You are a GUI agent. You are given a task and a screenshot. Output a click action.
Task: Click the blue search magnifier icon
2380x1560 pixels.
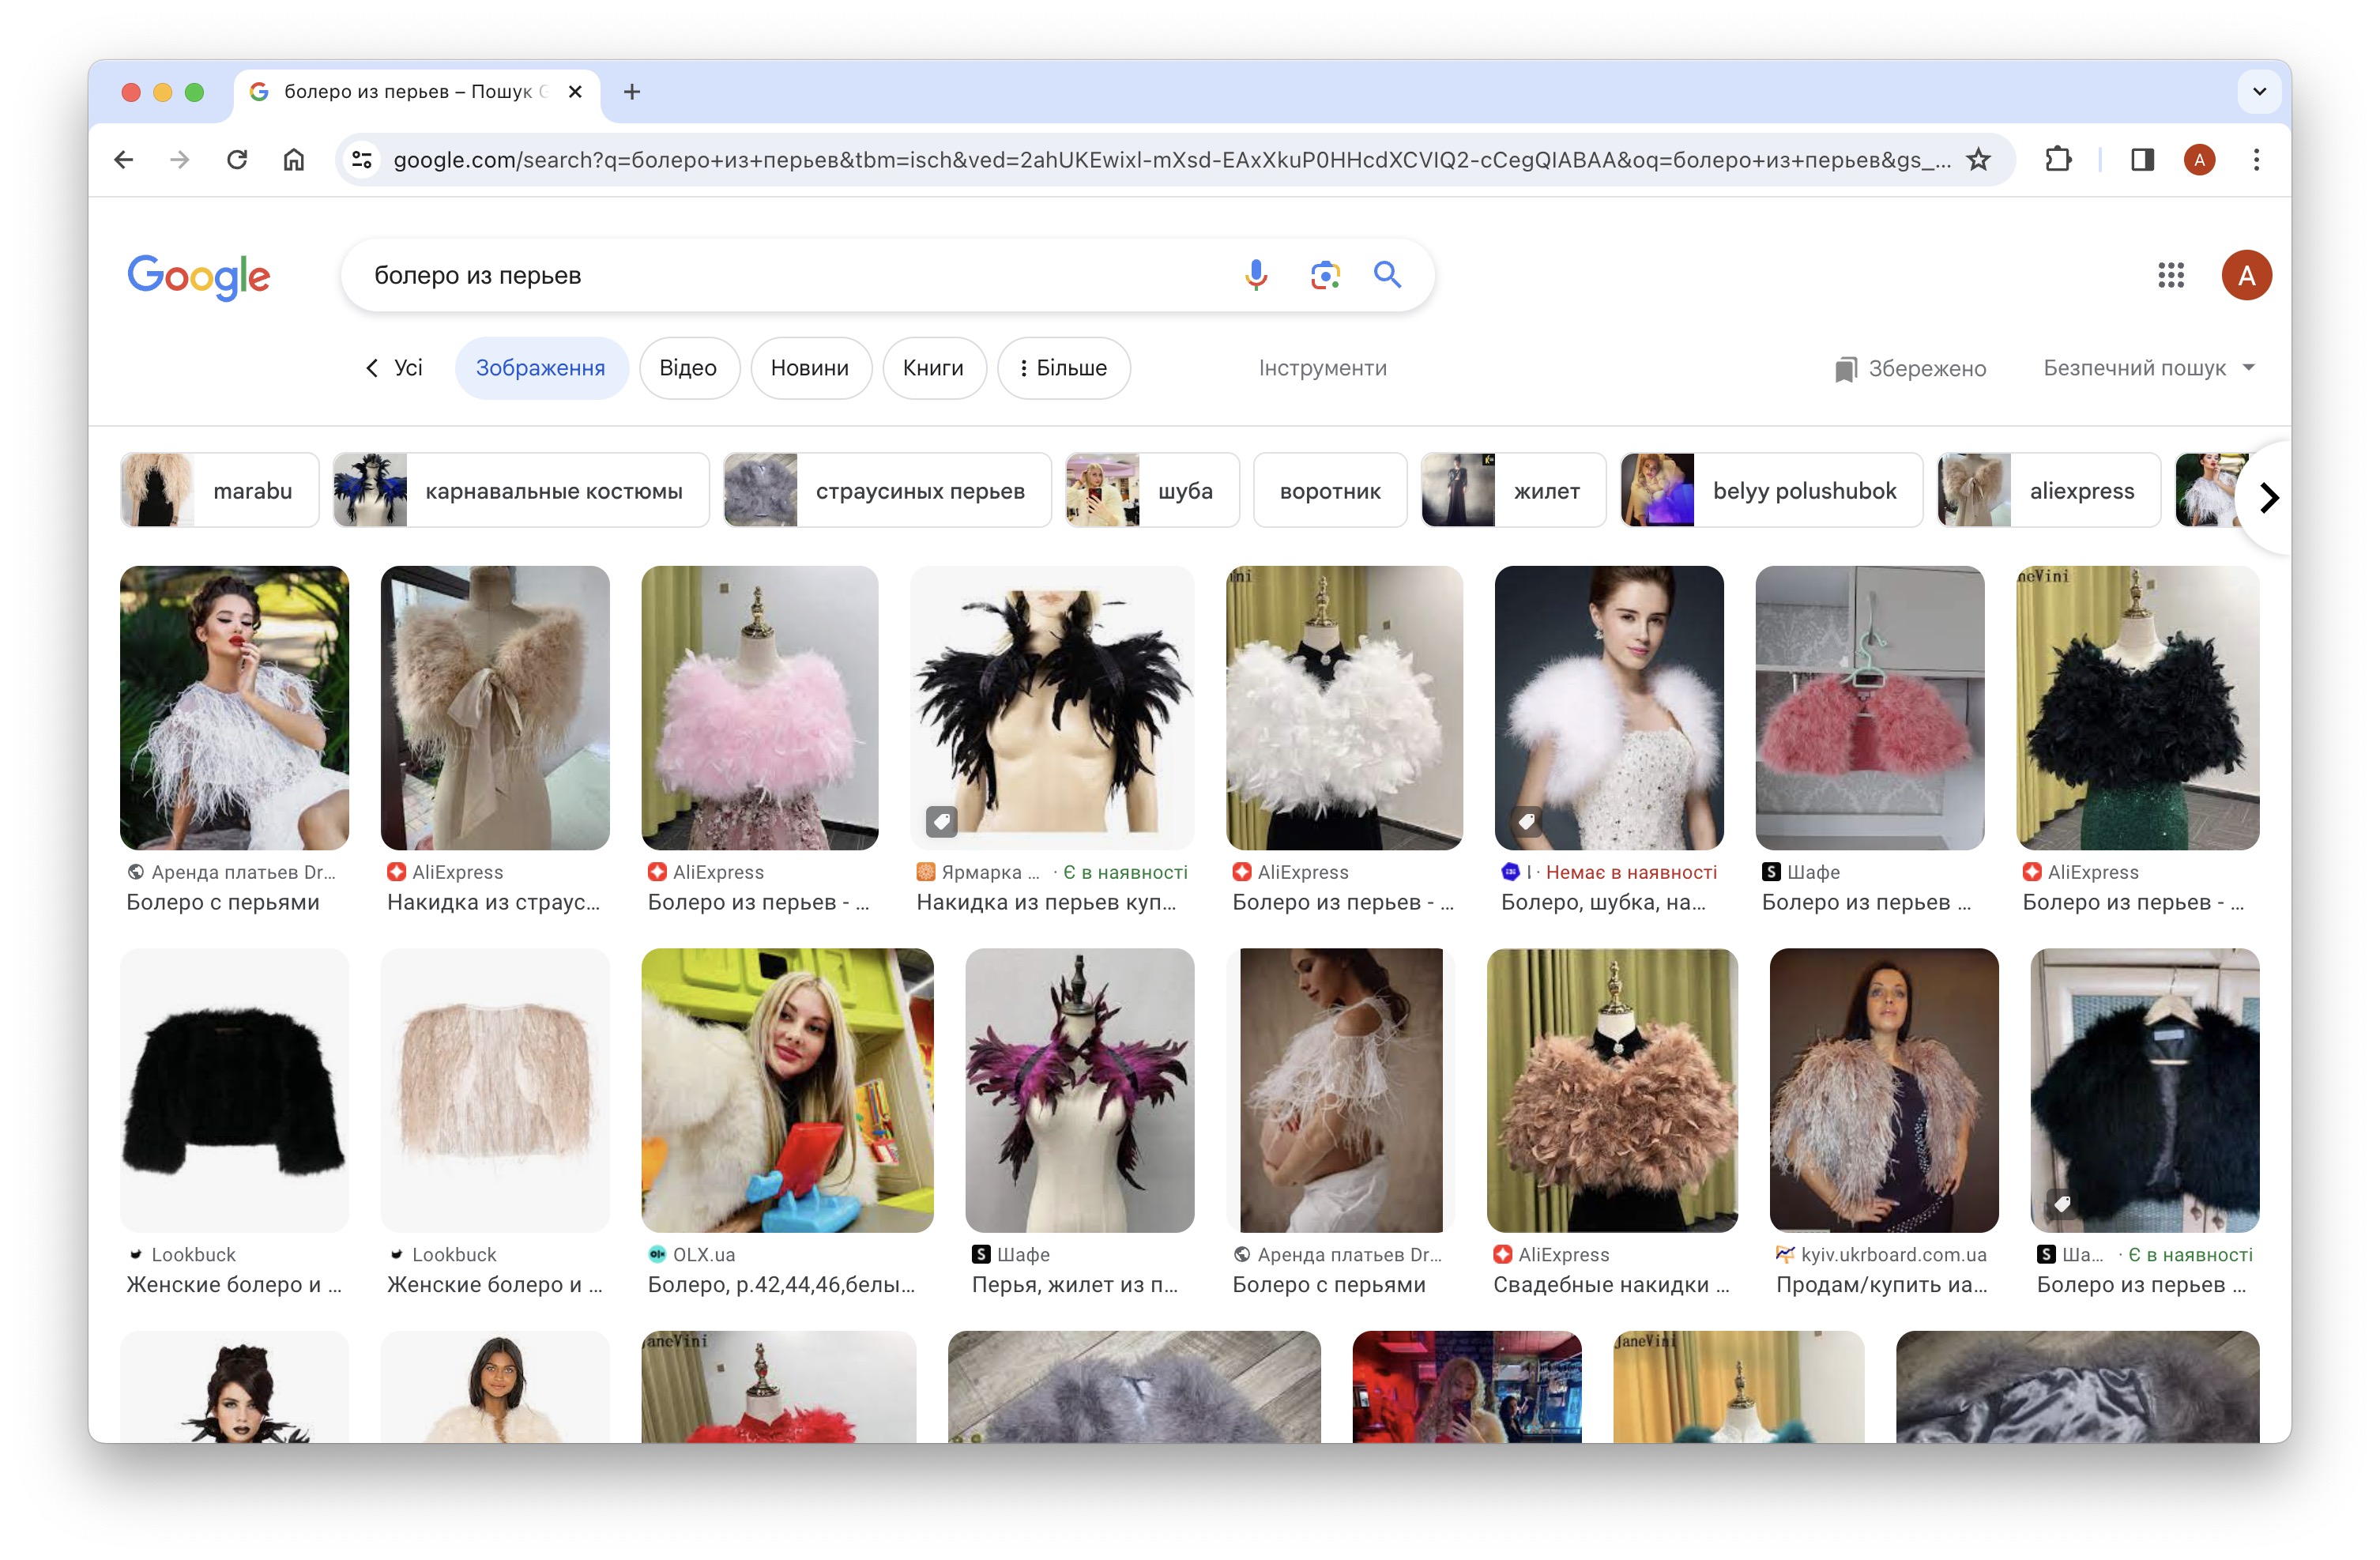click(1387, 275)
